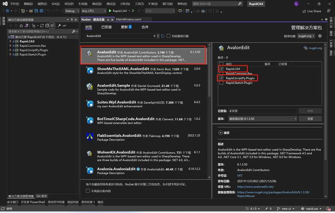Uncheck the Rapid.CAX project checkbox

[221, 69]
